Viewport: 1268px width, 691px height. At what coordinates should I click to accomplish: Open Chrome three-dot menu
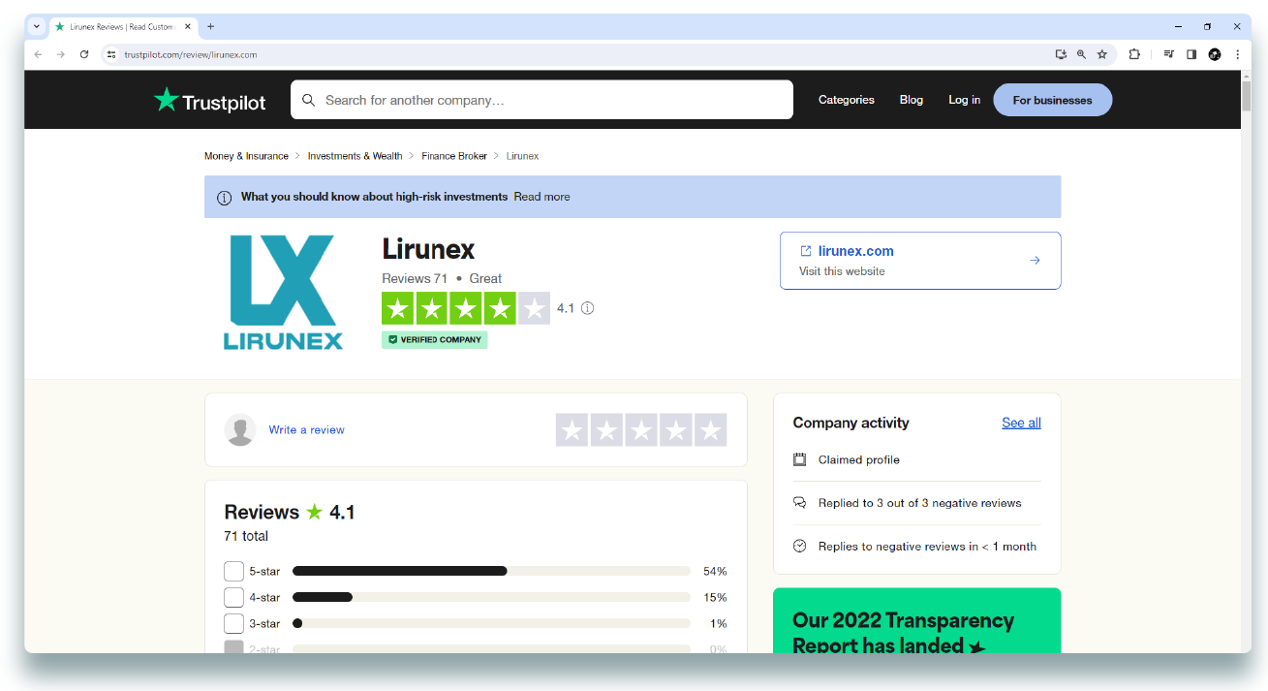[x=1237, y=54]
